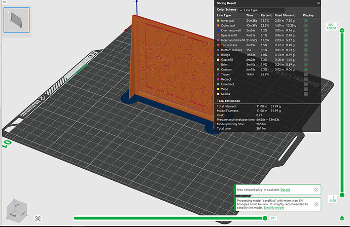Click the eye icon at top left

pyautogui.click(x=4, y=2)
